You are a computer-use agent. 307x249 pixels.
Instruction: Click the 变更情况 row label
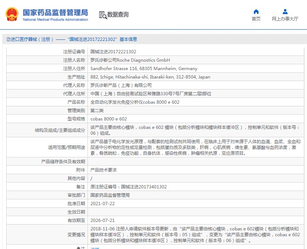point(76,235)
